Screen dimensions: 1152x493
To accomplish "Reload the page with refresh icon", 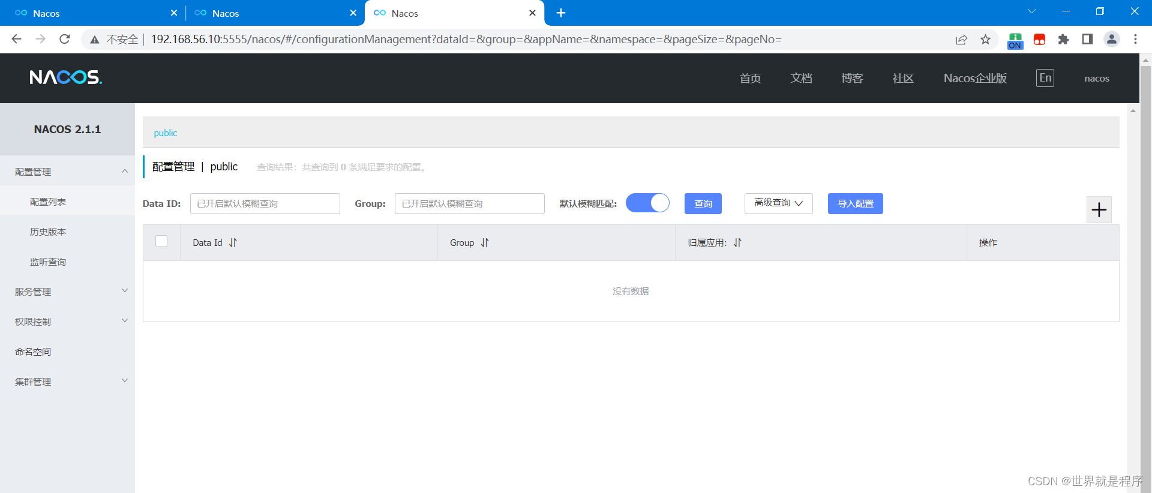I will (65, 39).
